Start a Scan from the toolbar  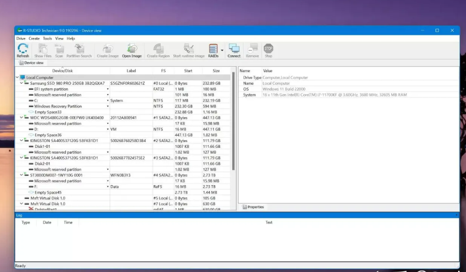click(x=59, y=51)
